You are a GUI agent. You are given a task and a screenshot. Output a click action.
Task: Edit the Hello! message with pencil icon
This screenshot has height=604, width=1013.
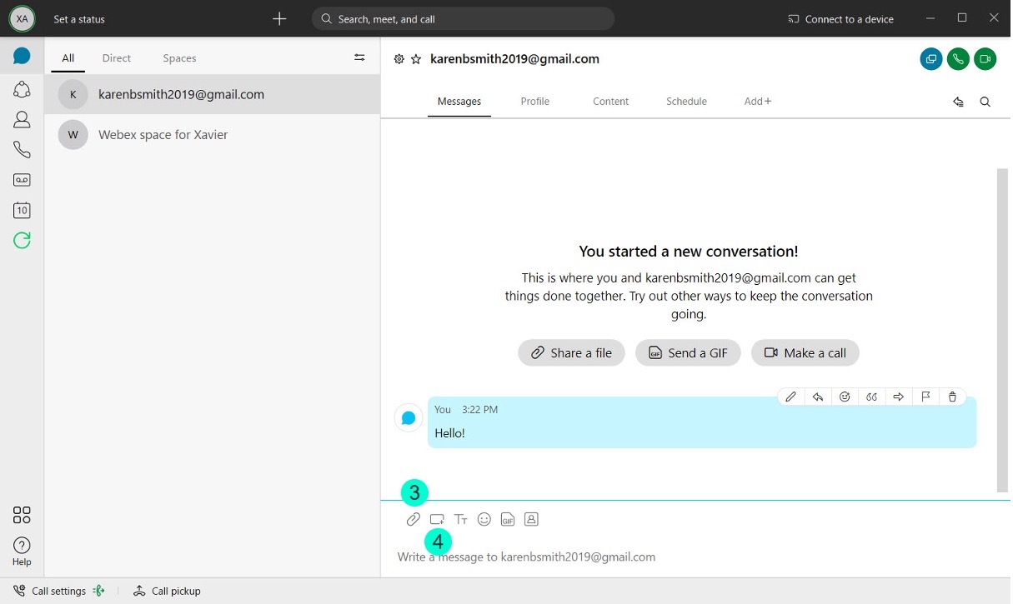[791, 397]
